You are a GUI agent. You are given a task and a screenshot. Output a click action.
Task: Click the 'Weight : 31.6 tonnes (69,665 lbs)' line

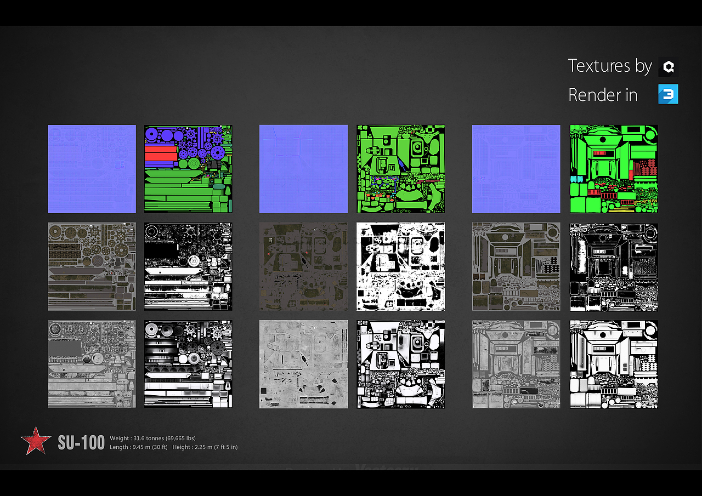pos(152,438)
